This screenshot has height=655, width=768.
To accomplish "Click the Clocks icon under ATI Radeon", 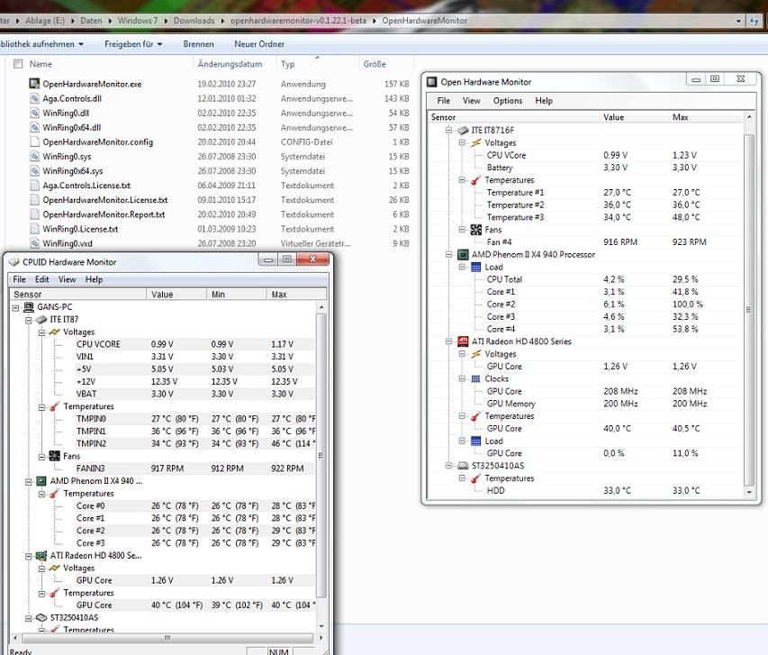I will tap(476, 379).
